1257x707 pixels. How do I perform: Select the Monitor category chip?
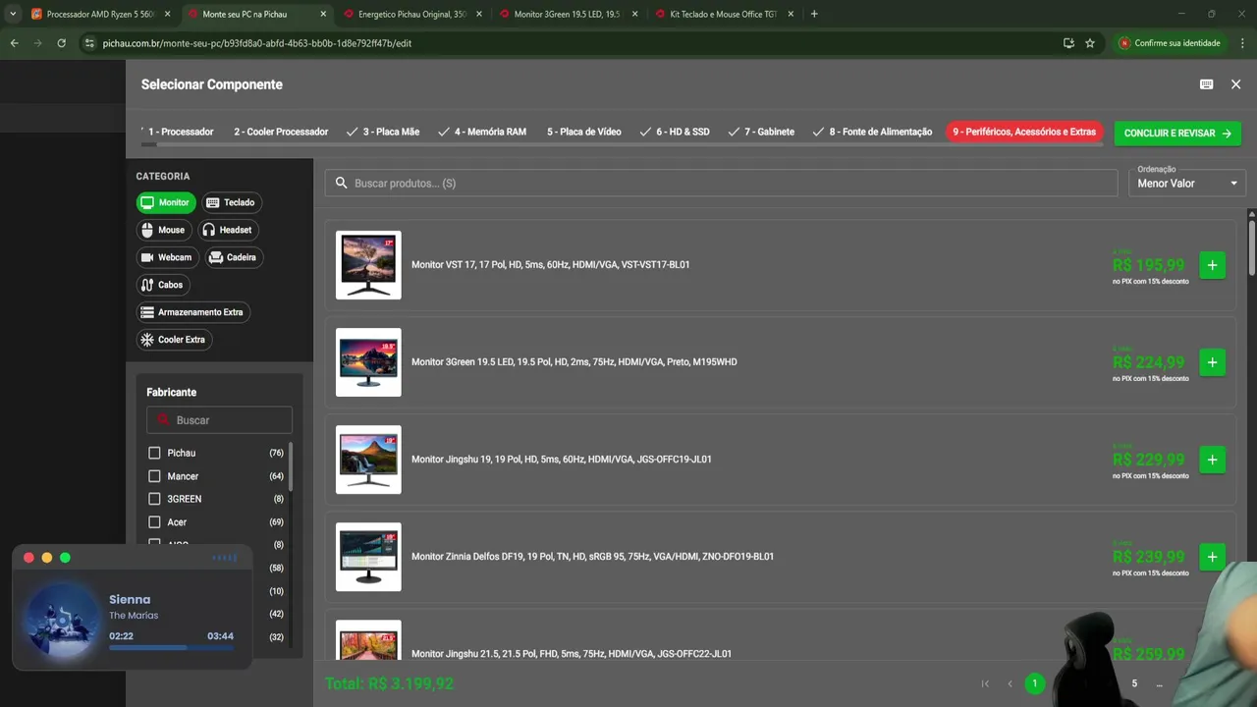tap(166, 202)
